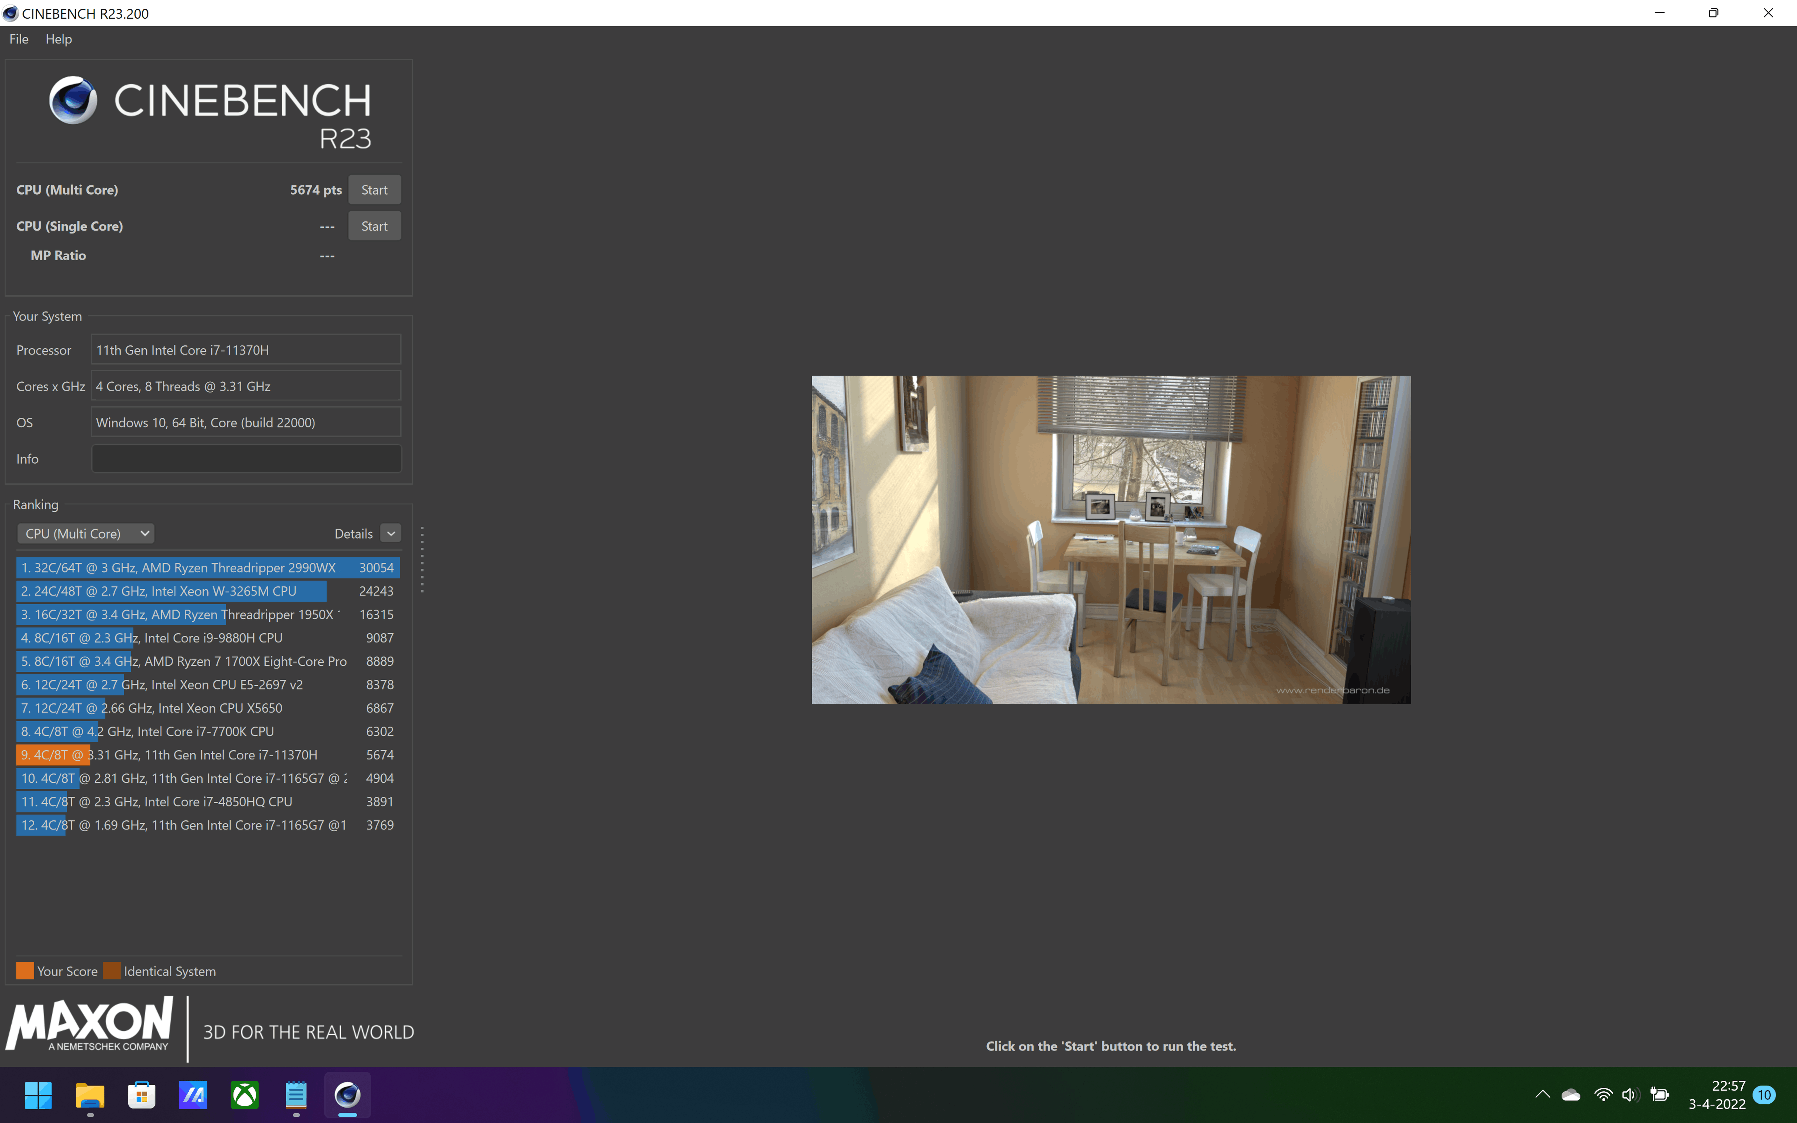Click the OS field showing Windows 10
The width and height of the screenshot is (1797, 1123).
(x=247, y=422)
